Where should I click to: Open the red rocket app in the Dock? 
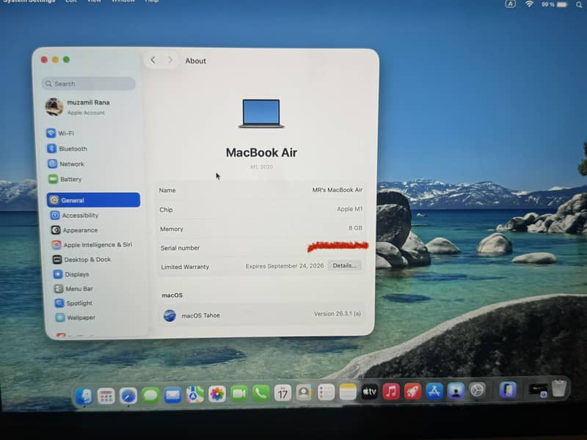[x=413, y=392]
